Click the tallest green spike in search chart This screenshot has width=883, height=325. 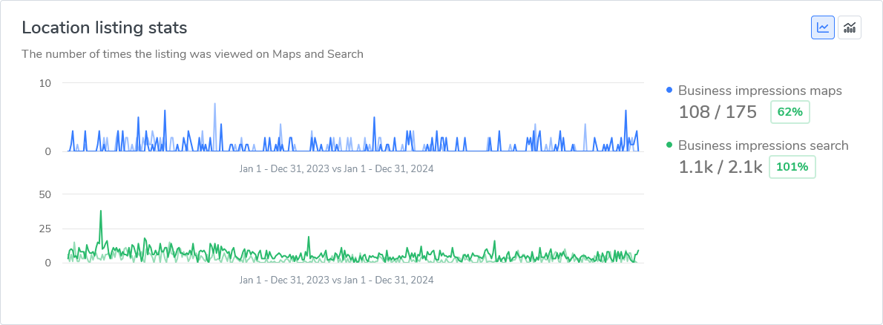pos(100,211)
